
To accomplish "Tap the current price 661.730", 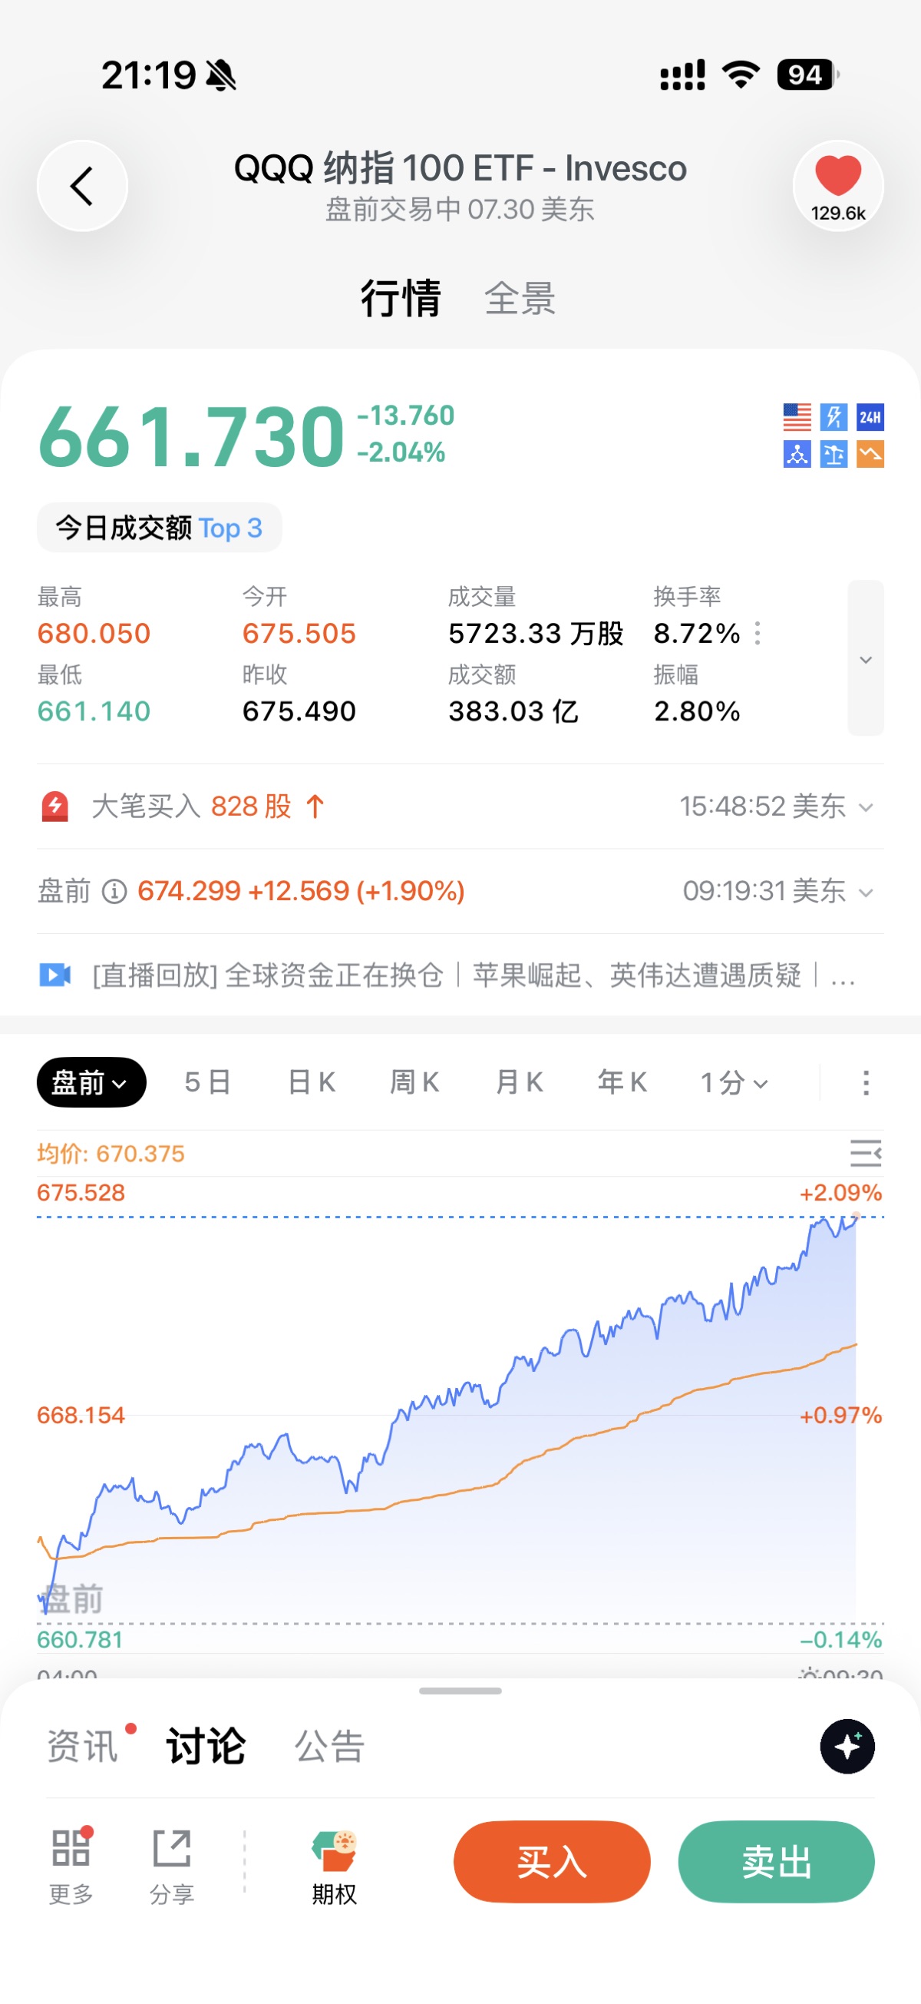I will coord(191,436).
